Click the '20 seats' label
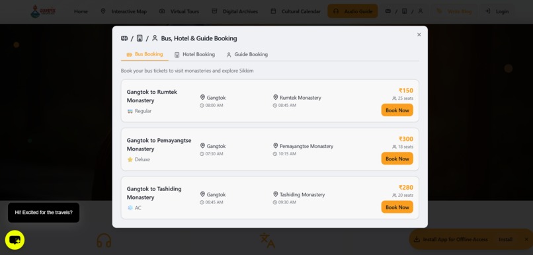This screenshot has height=255, width=533. 405,196
